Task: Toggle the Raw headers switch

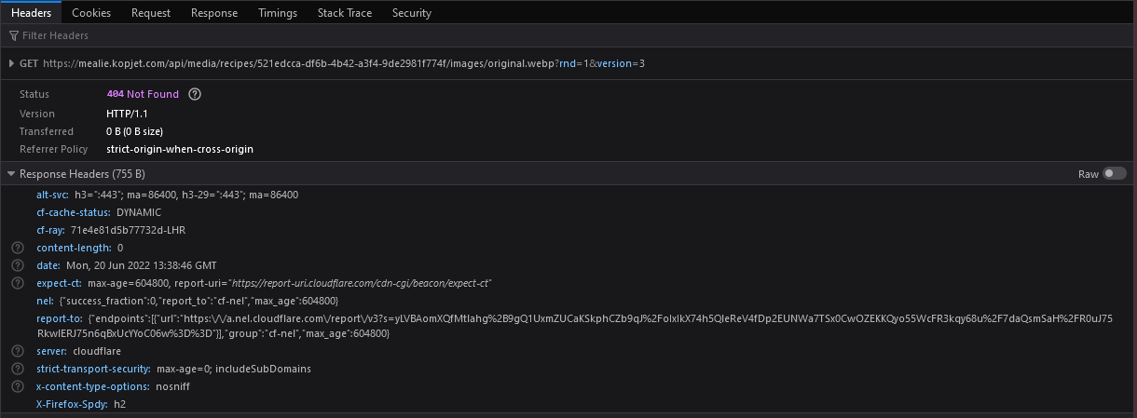Action: coord(1114,174)
